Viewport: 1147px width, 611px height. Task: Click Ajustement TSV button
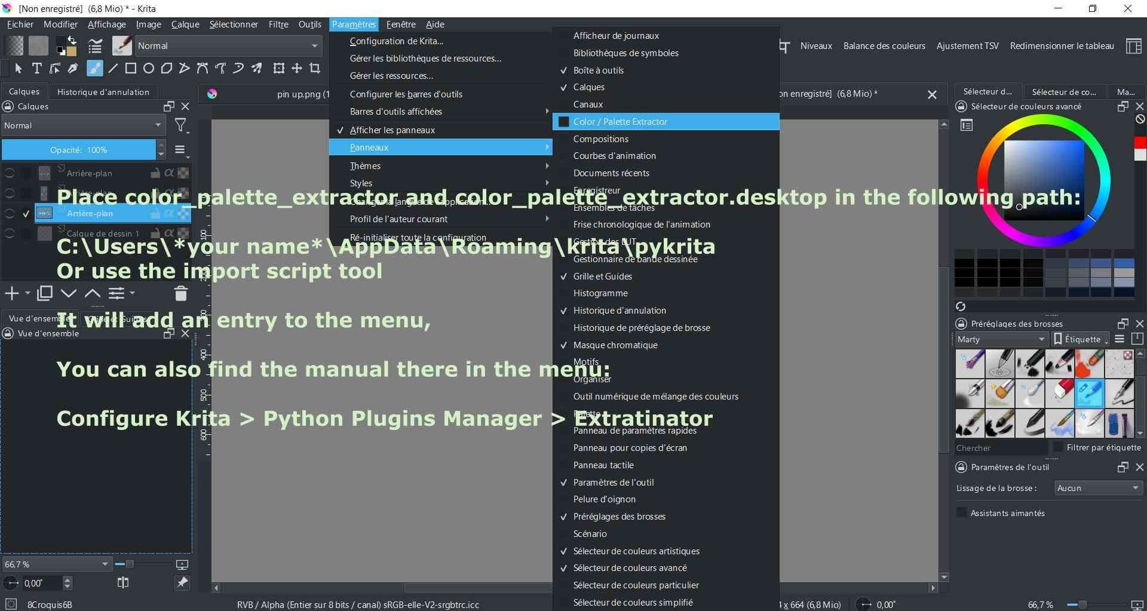(x=967, y=46)
